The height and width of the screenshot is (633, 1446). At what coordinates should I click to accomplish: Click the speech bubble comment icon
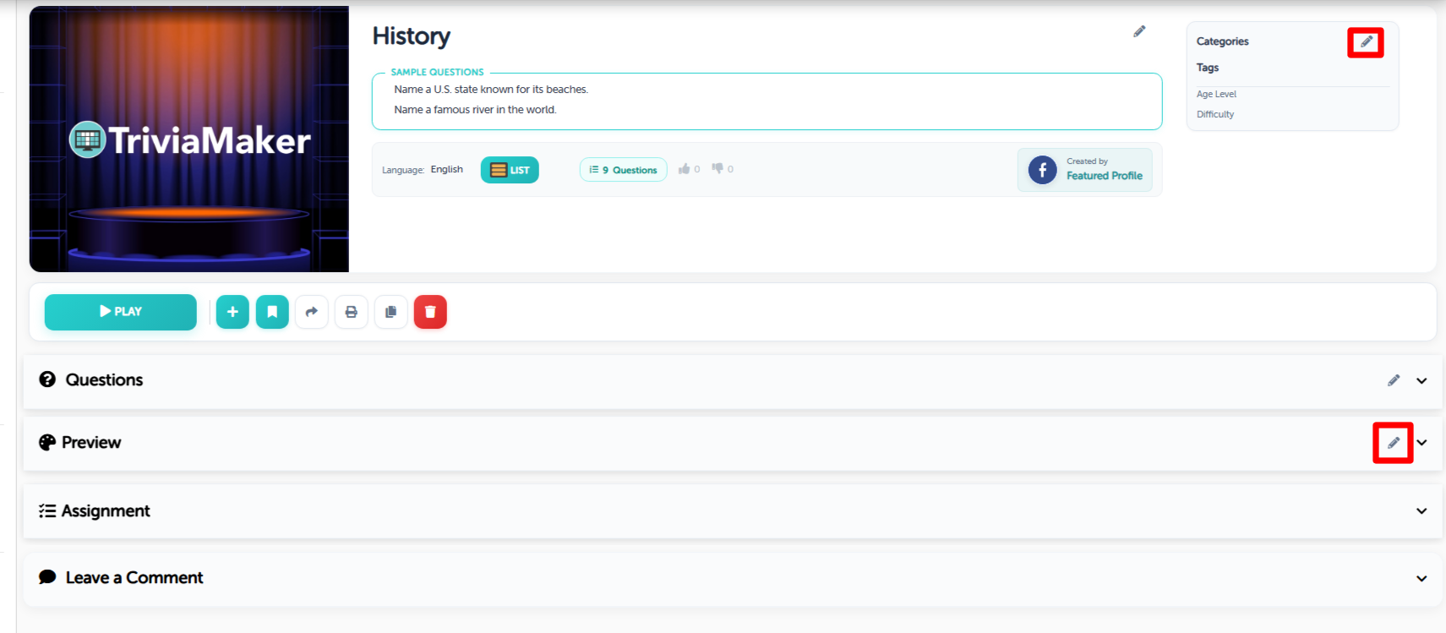point(47,577)
